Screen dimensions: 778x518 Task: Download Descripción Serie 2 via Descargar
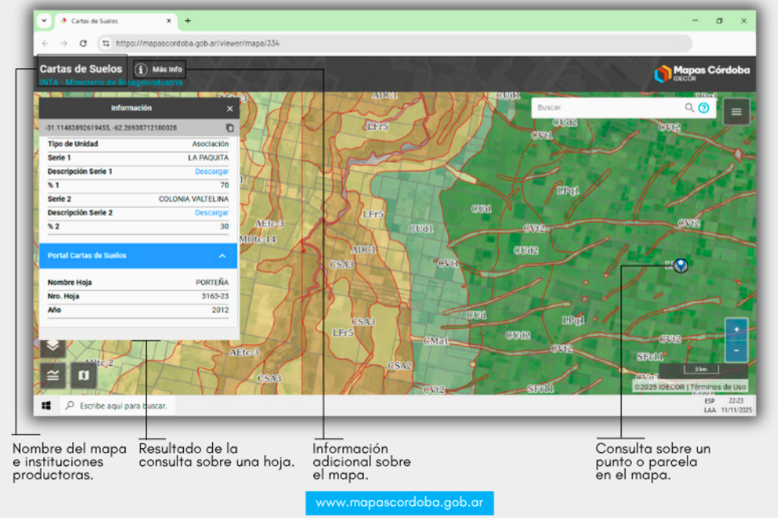point(211,213)
